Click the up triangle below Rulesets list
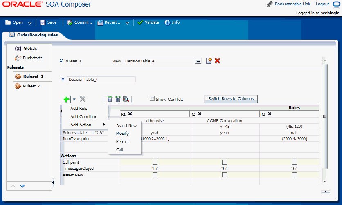 coord(13,186)
